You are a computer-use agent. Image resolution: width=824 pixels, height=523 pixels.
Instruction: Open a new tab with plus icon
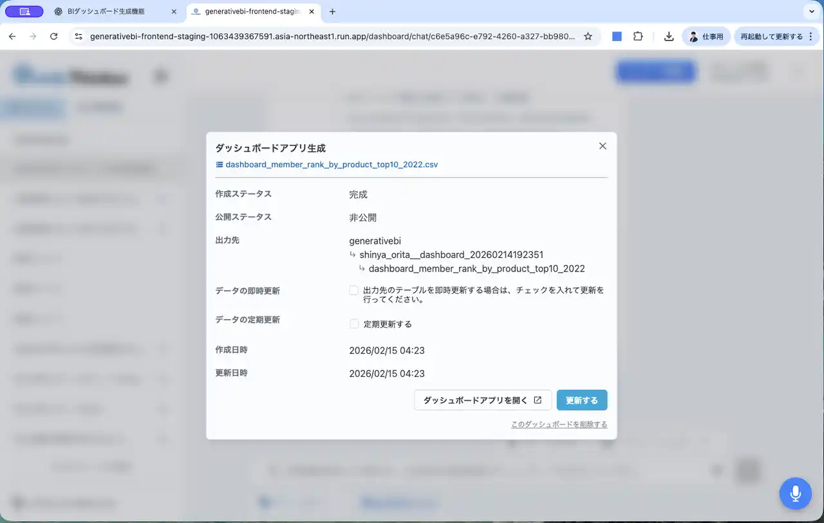tap(332, 12)
